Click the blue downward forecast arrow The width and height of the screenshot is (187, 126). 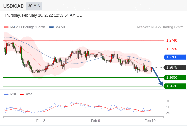click(x=158, y=77)
